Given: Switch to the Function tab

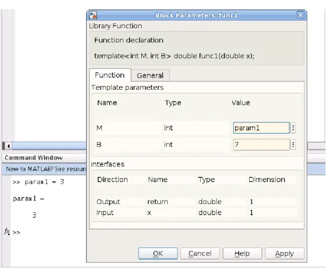Looking at the screenshot, I should [110, 75].
